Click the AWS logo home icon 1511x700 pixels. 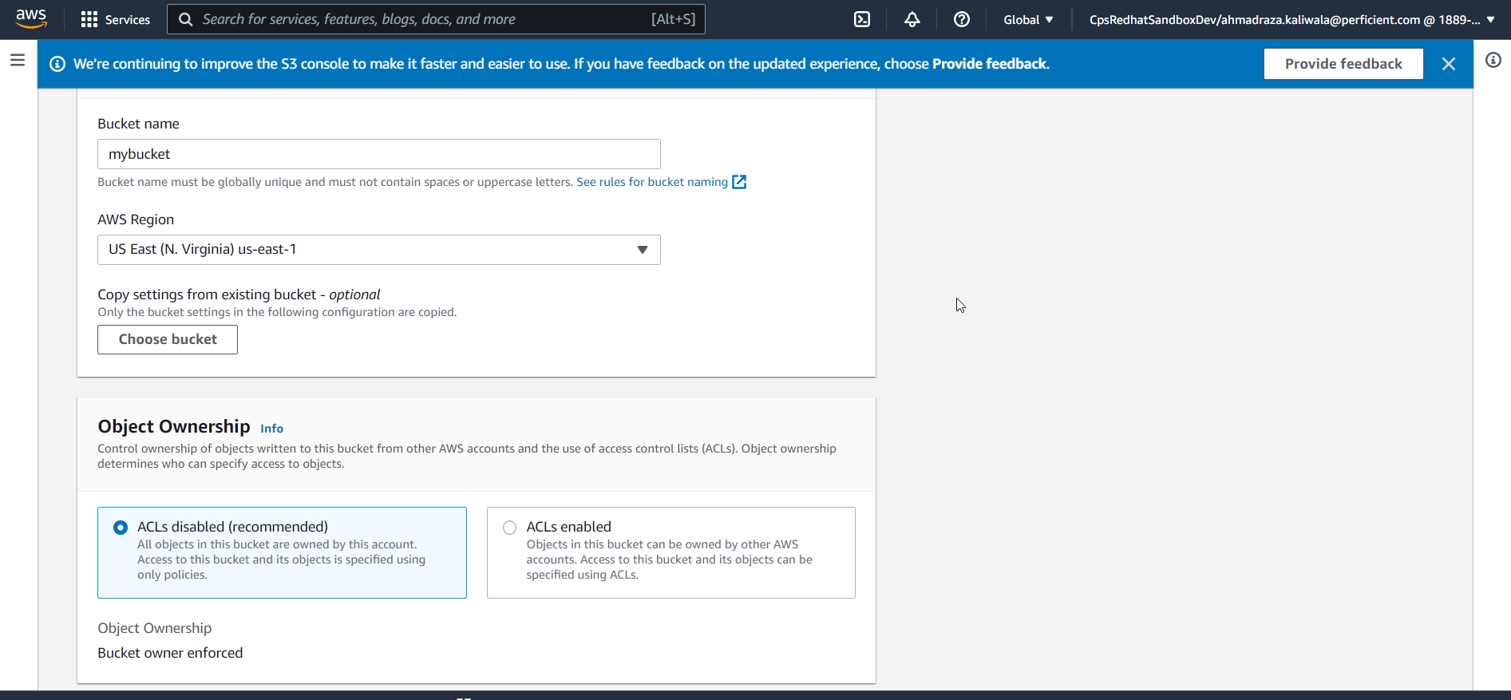[31, 18]
